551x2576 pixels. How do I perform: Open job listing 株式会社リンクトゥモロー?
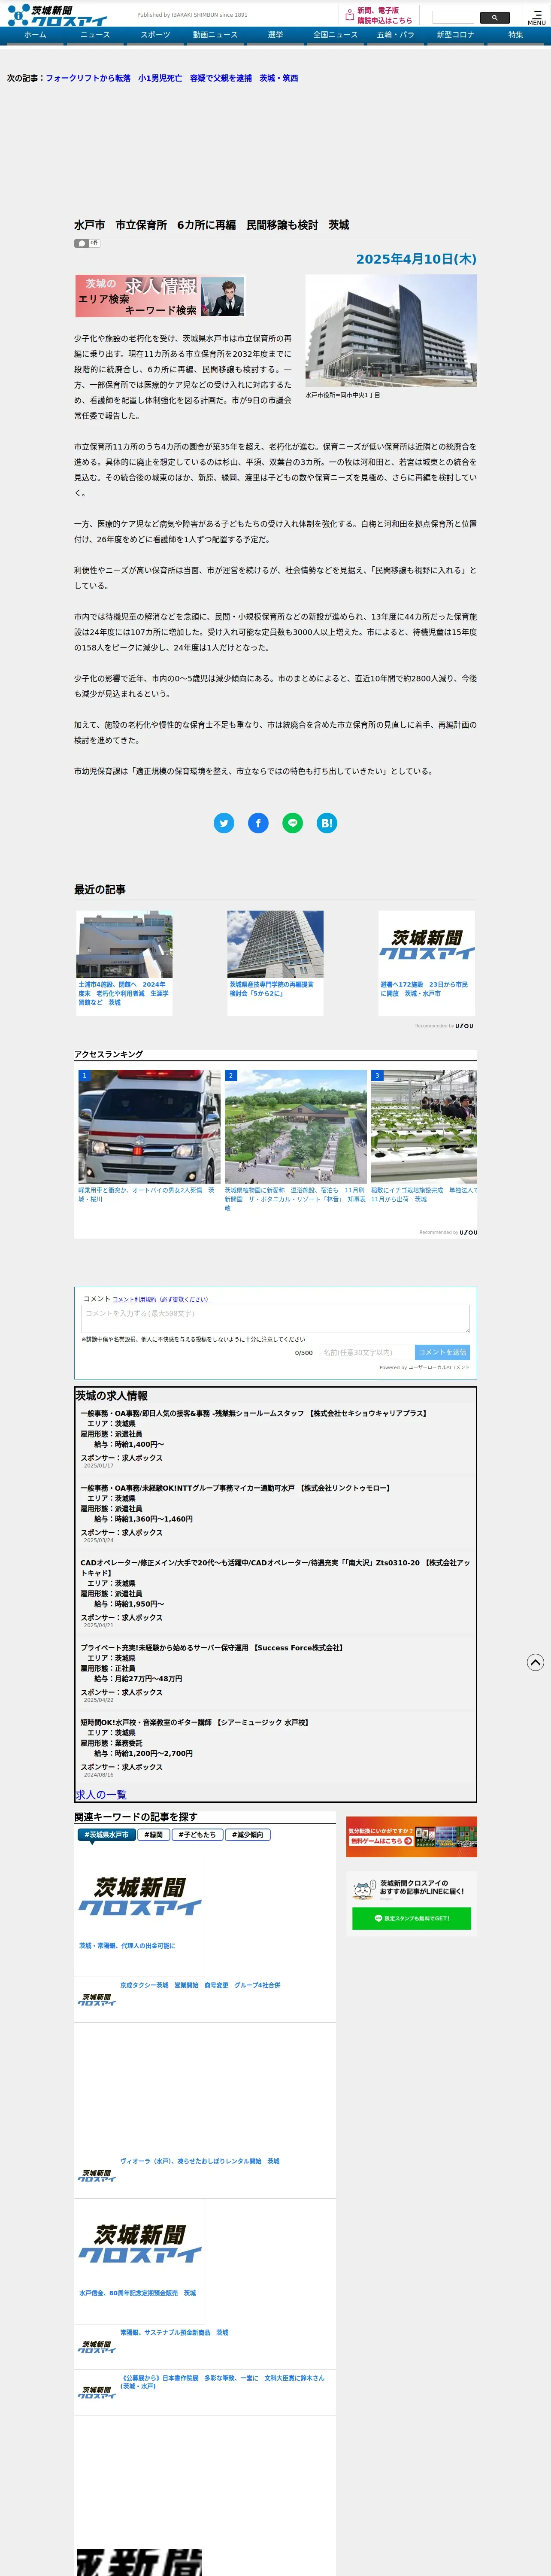click(235, 1488)
